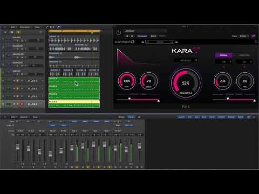The height and width of the screenshot is (194, 259).
Task: Toggle the Kara plugin power button
Action: coord(119,33)
